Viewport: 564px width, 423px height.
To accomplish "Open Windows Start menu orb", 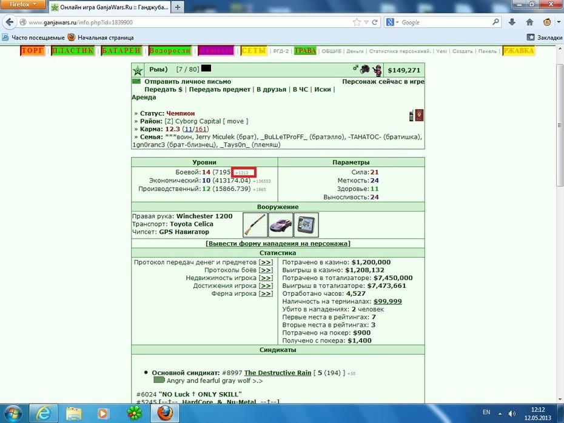I will click(13, 413).
